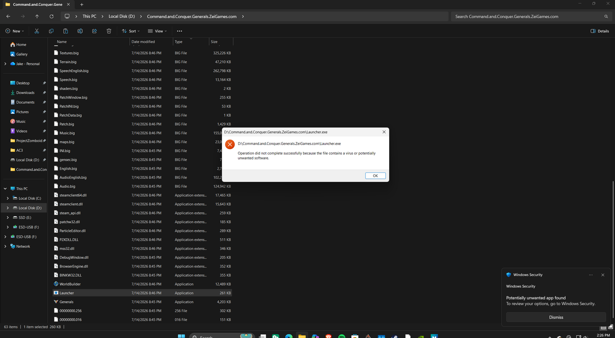Collapse the This PC tree node
The height and width of the screenshot is (338, 615).
tap(5, 189)
